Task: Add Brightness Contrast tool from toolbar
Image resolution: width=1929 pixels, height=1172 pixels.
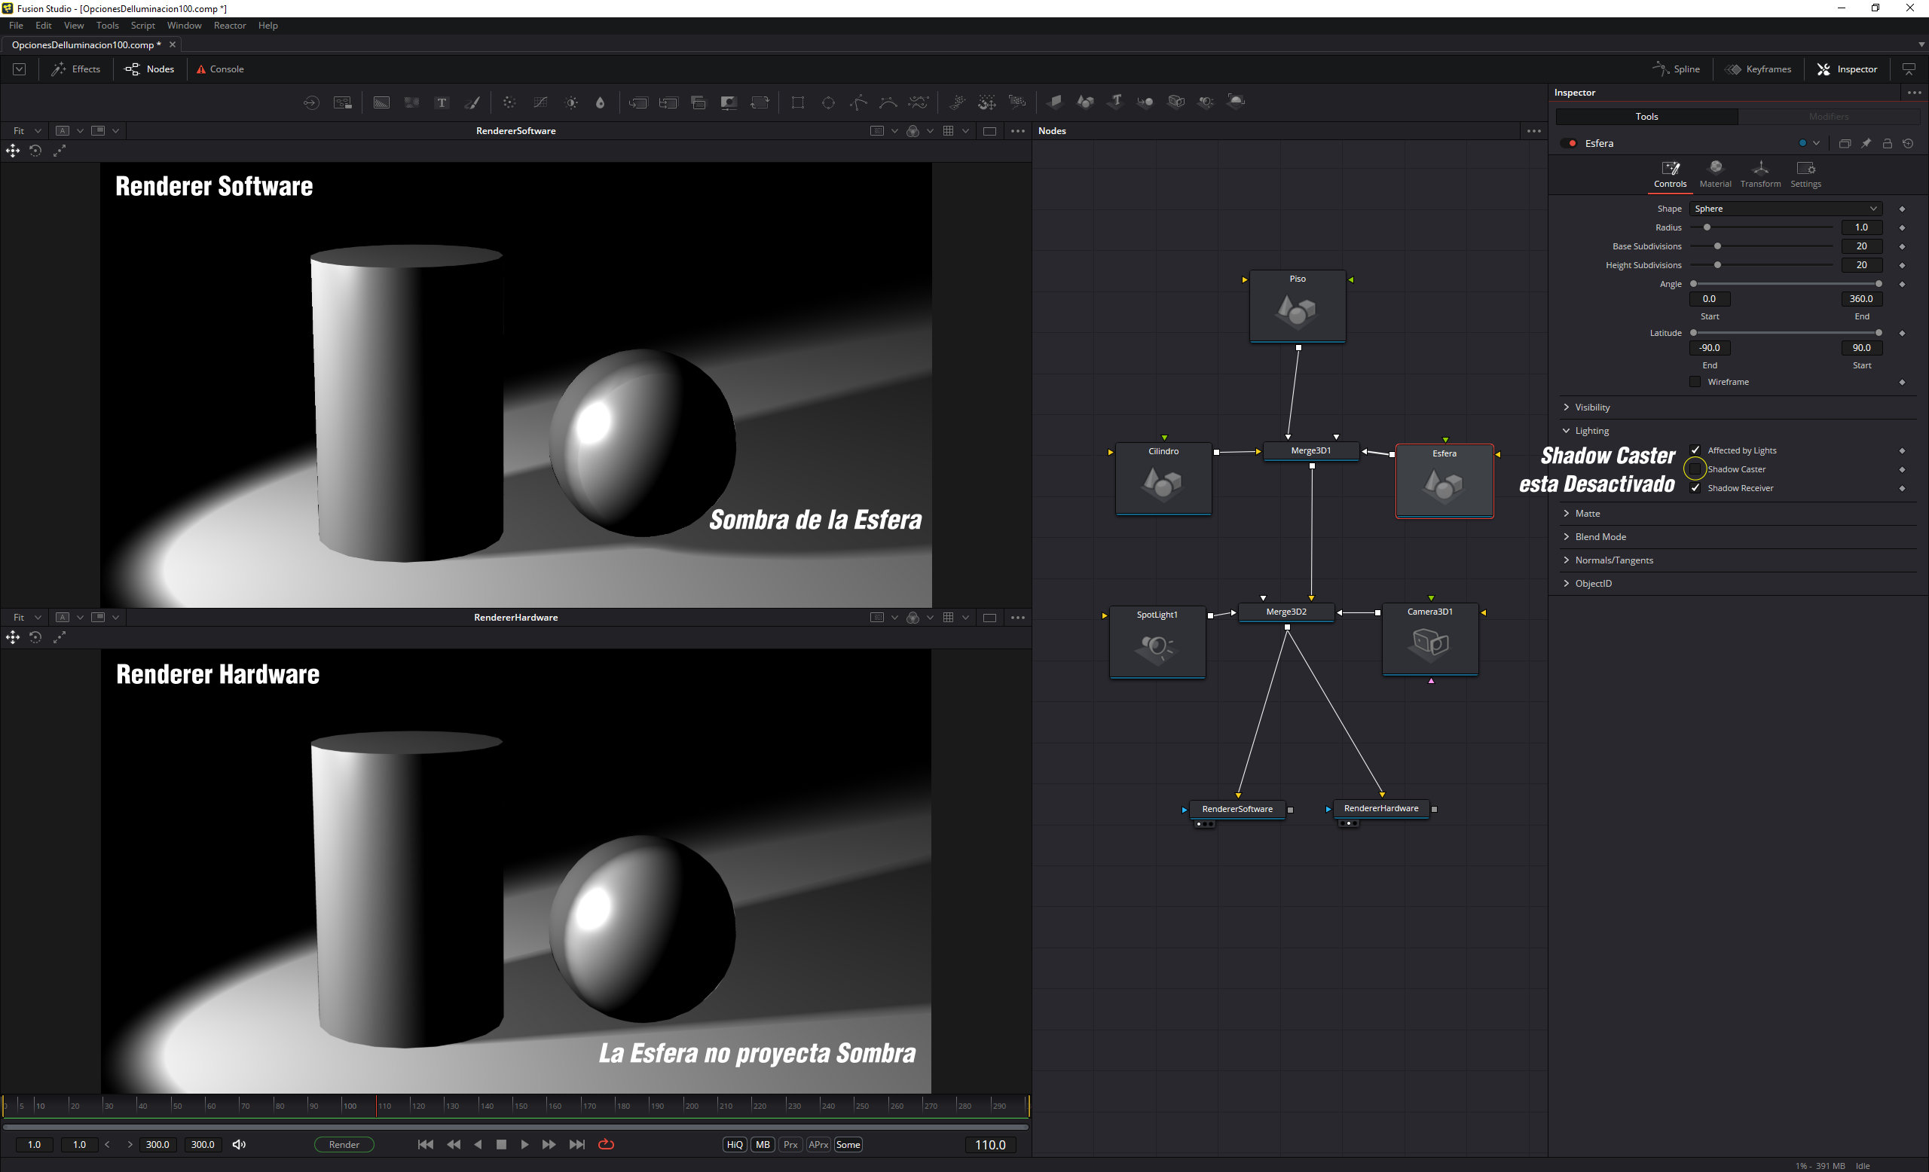Action: point(571,102)
